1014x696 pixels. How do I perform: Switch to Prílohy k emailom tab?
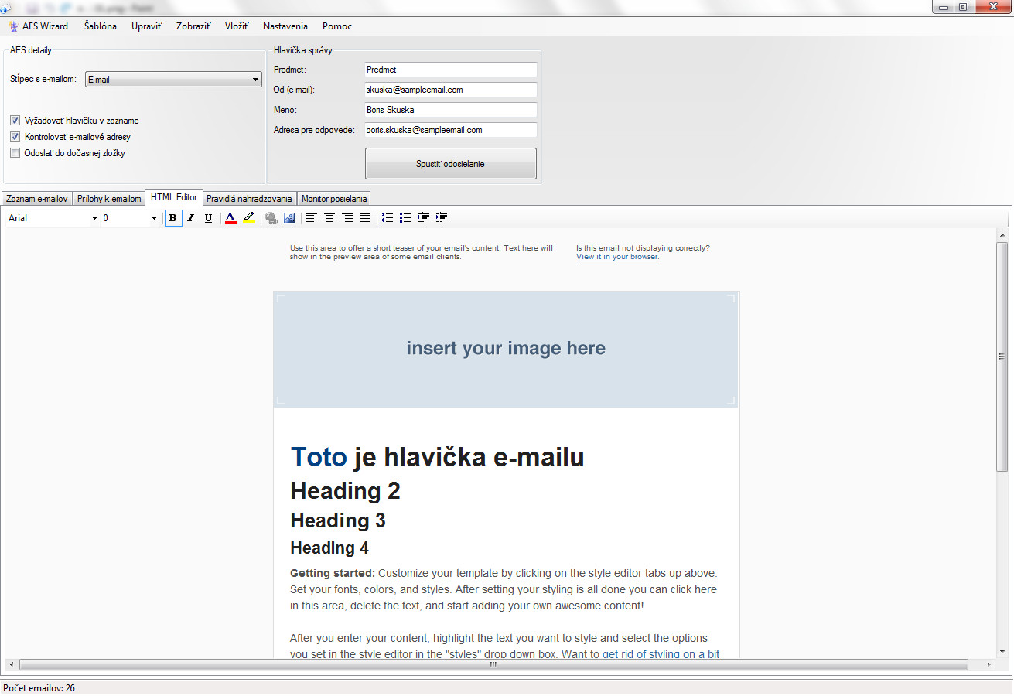point(109,199)
